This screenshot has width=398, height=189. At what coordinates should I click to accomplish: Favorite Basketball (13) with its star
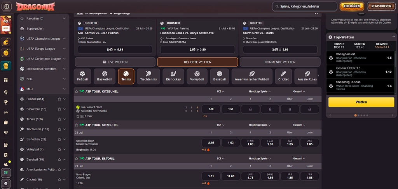tap(59, 109)
